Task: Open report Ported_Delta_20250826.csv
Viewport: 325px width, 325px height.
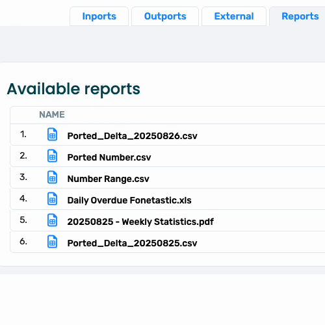Action: tap(132, 136)
